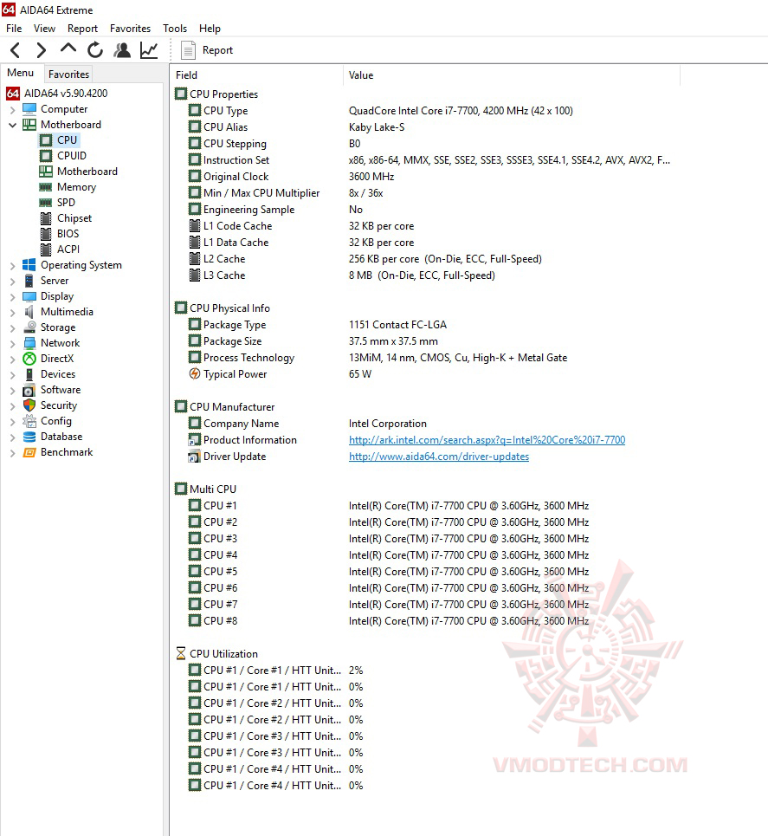
Task: Click the Software icon in tree
Action: [29, 390]
